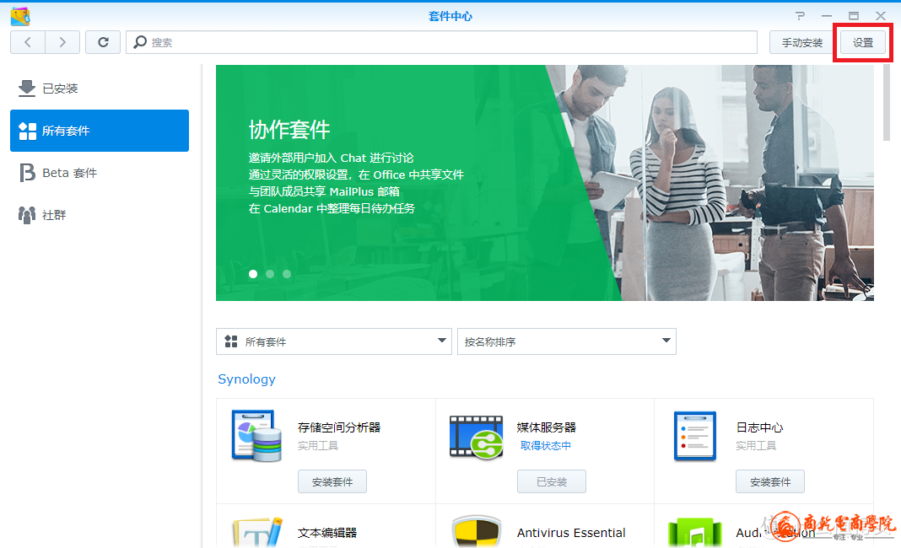This screenshot has width=901, height=548.
Task: Open 设置 settings button
Action: click(862, 42)
